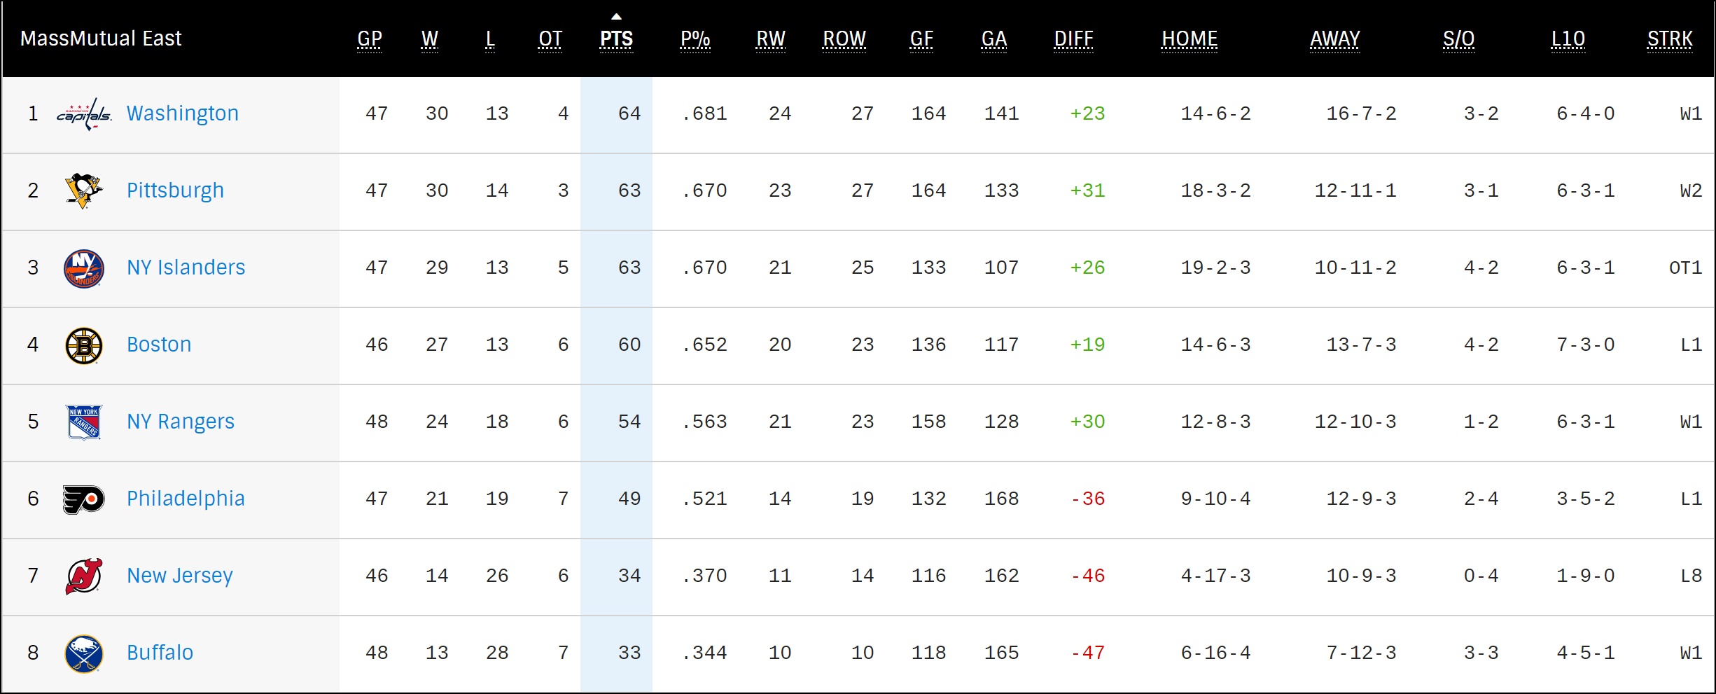
Task: Click the P% column header
Action: coord(695,39)
